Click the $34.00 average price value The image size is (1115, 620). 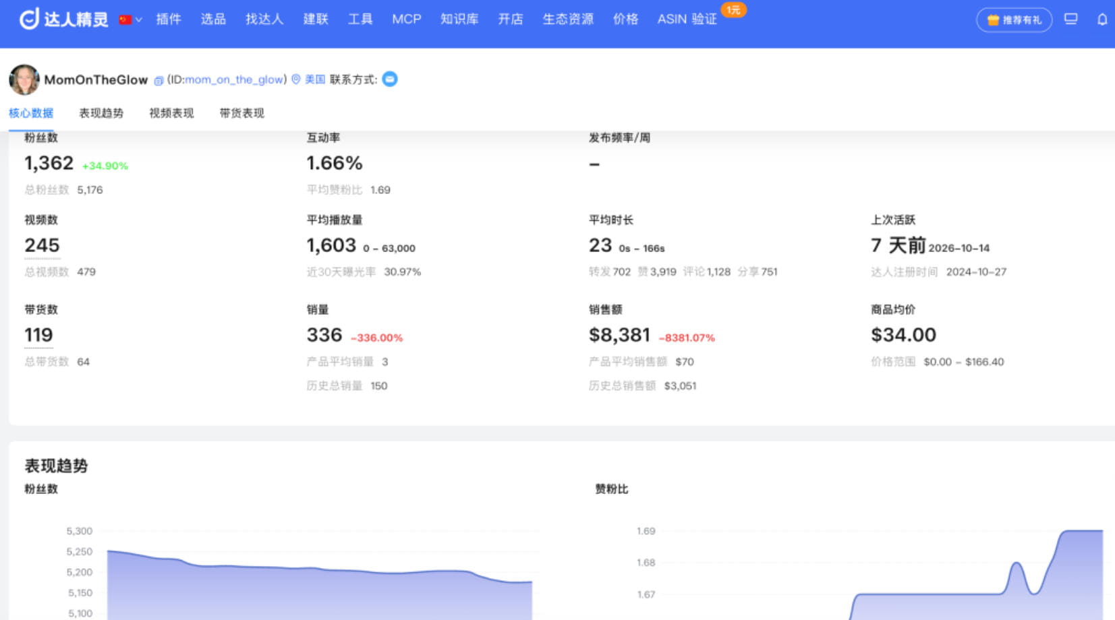(x=903, y=335)
